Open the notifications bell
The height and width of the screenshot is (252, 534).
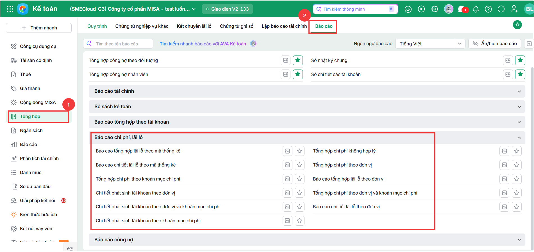pos(476,9)
